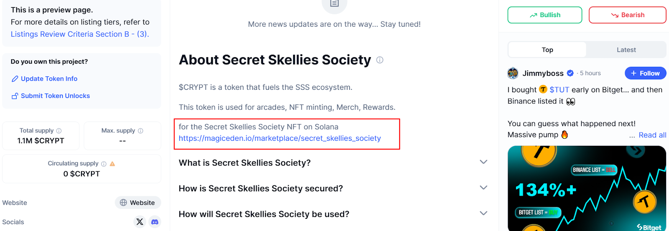Switch to the Top posts tab
Viewport: 669px width, 231px height.
(547, 50)
